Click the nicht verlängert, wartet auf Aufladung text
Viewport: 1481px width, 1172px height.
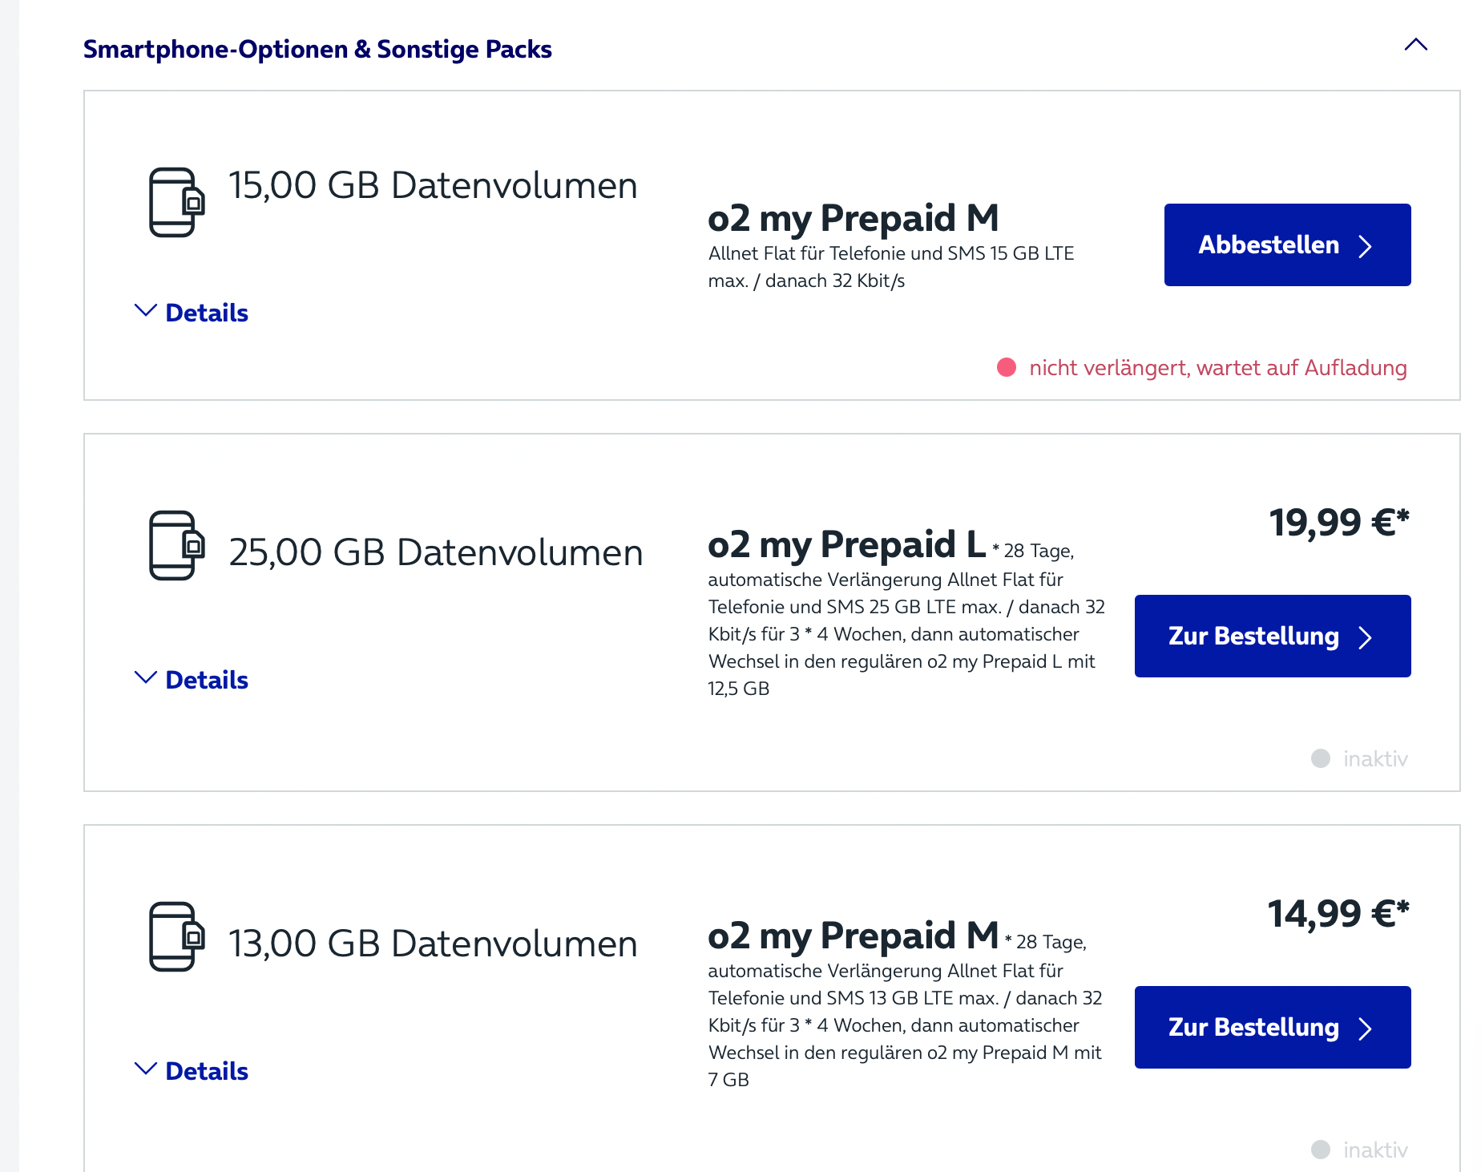coord(1218,368)
